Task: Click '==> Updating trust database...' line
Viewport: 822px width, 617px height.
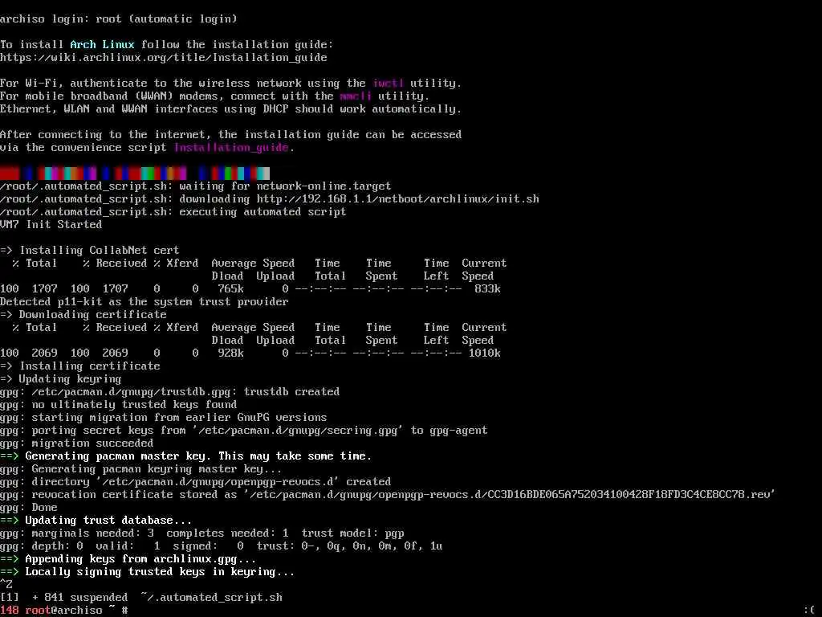Action: tap(96, 521)
